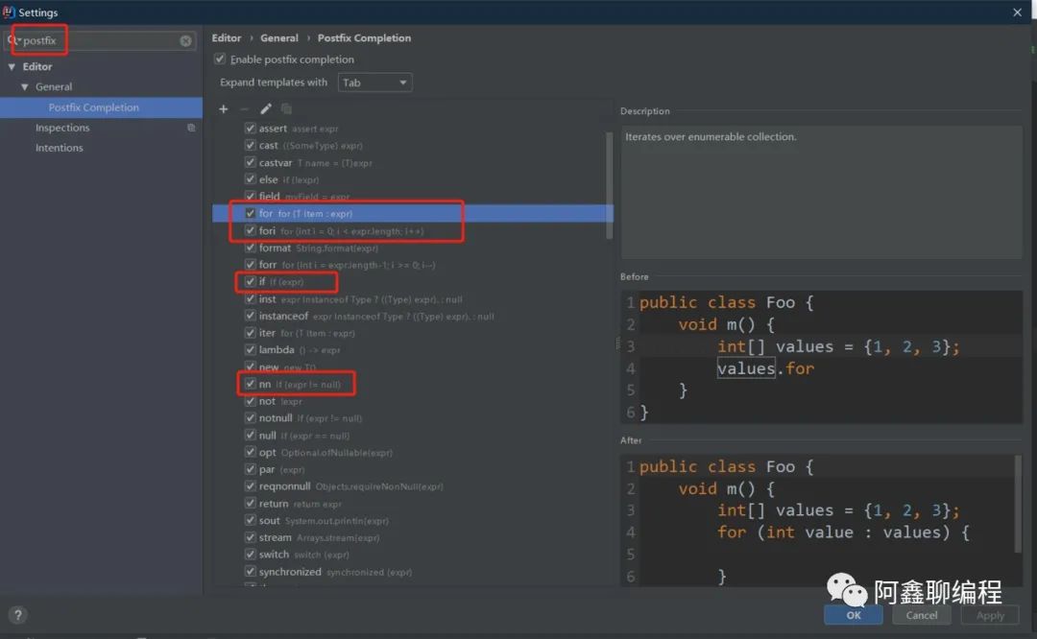Toggle the switch template checkbox
This screenshot has width=1037, height=639.
[250, 555]
